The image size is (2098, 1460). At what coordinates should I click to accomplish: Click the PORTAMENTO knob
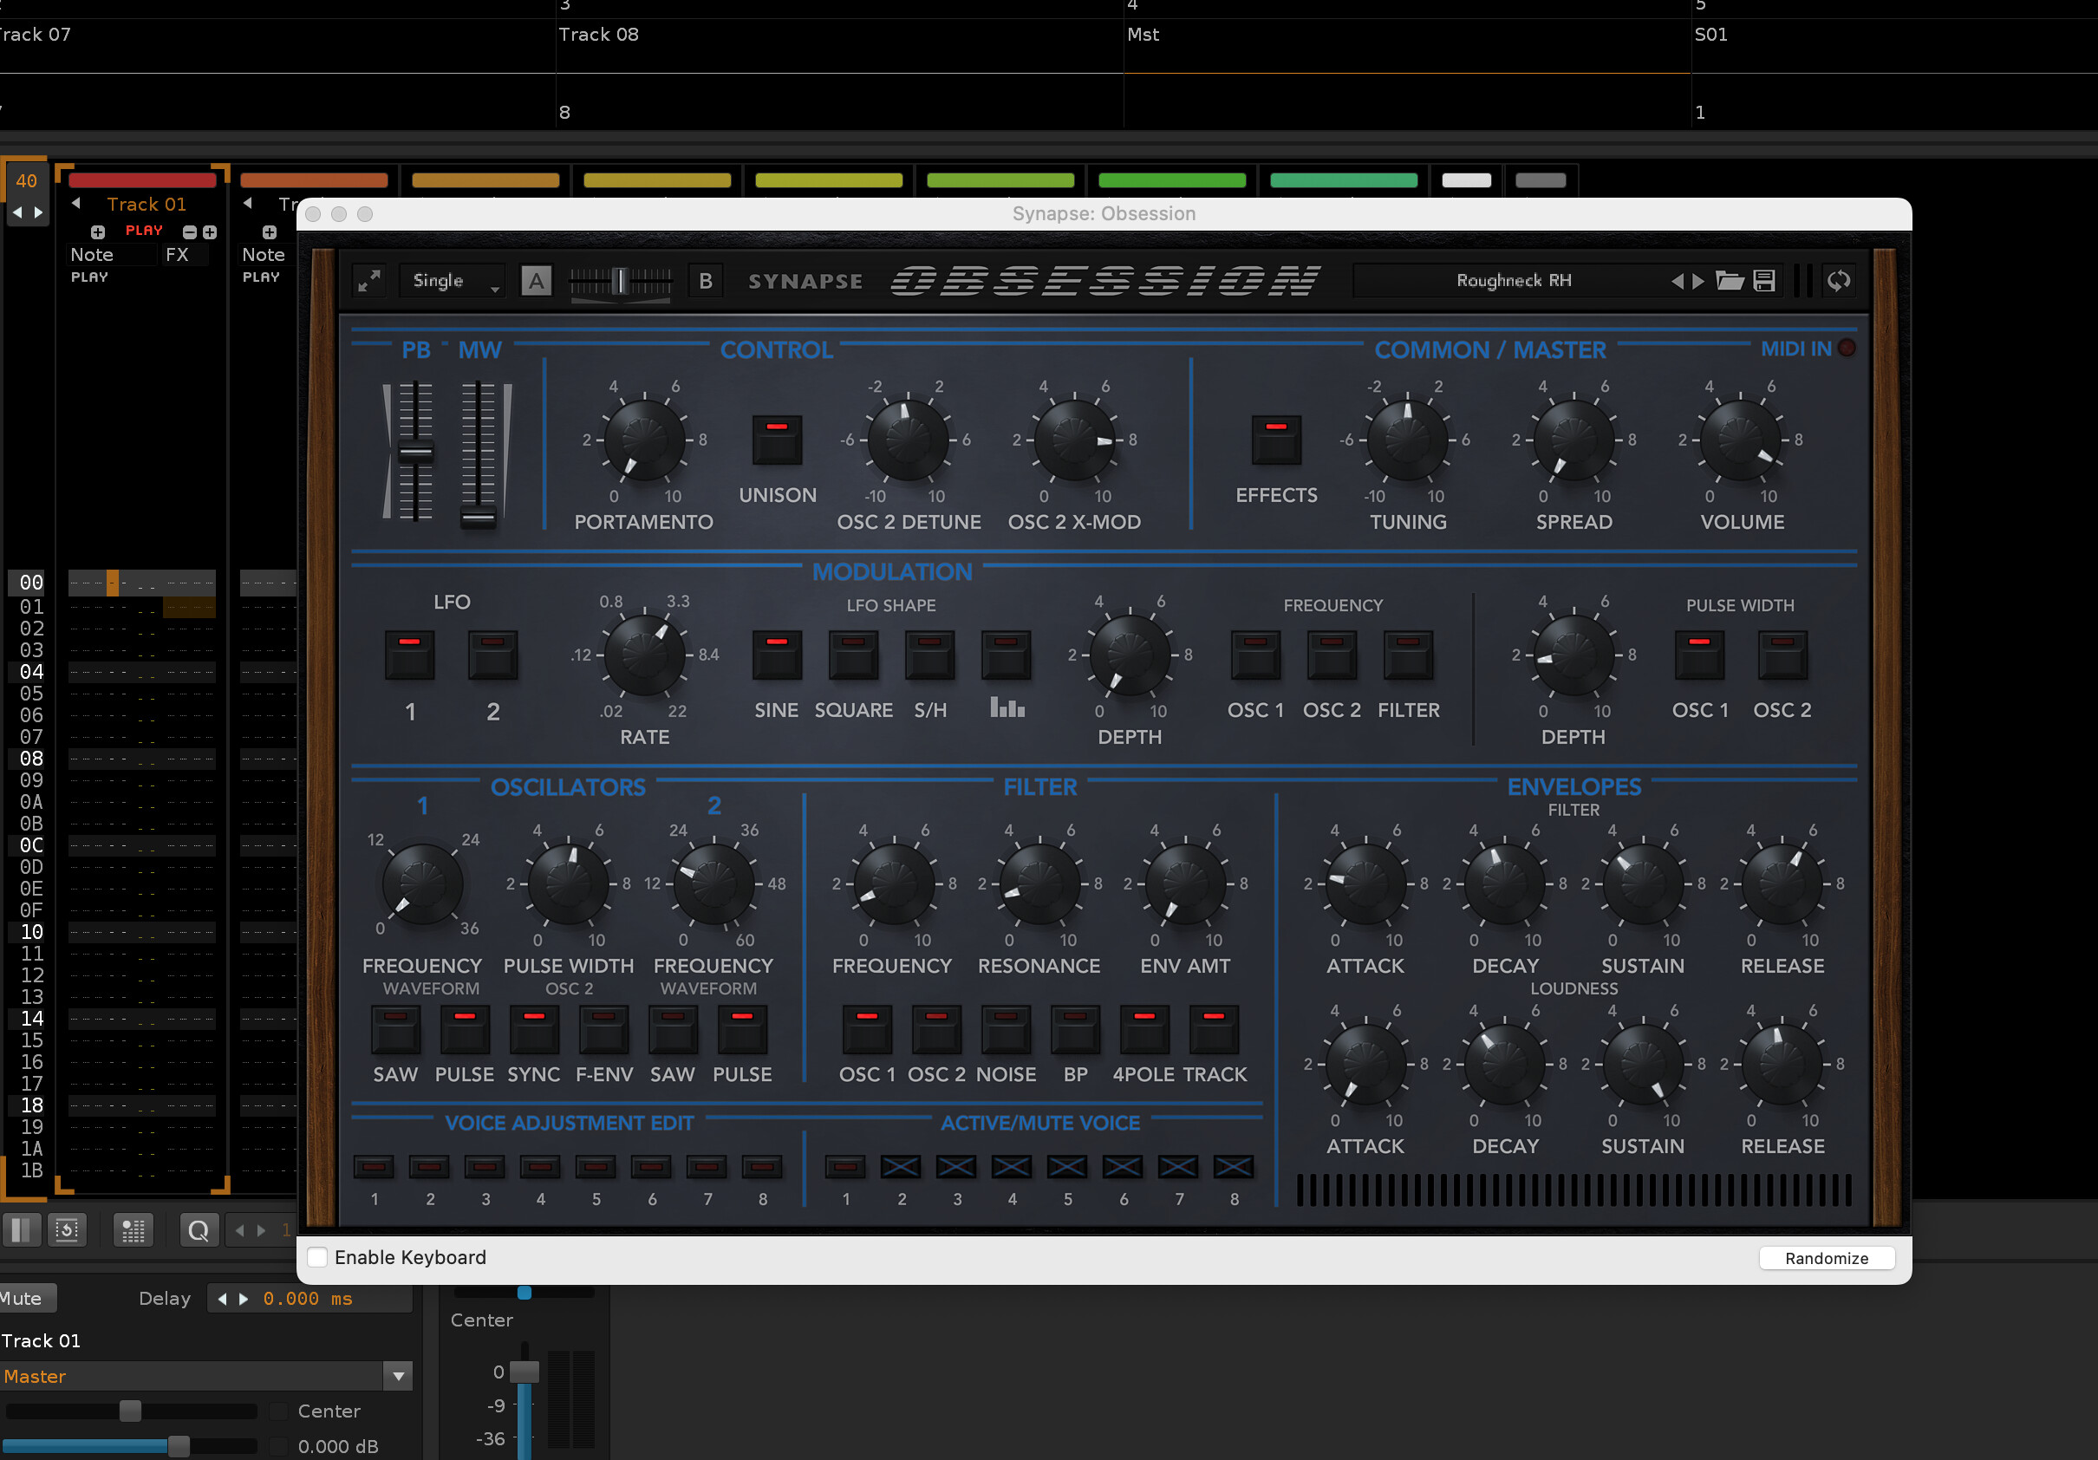click(x=644, y=440)
